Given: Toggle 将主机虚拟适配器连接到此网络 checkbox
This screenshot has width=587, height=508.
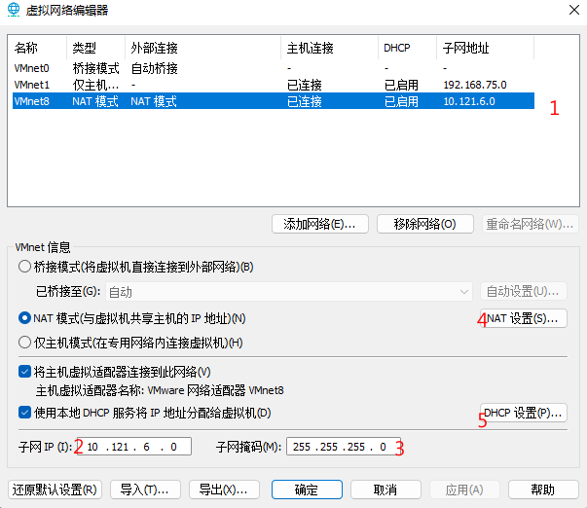Looking at the screenshot, I should click(x=24, y=372).
